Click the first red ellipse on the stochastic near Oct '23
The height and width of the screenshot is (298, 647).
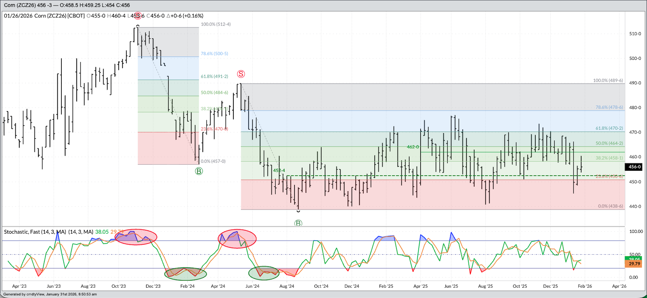pyautogui.click(x=136, y=237)
